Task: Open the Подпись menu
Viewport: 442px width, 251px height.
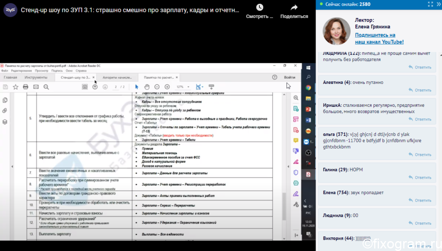Action: tap(57, 71)
